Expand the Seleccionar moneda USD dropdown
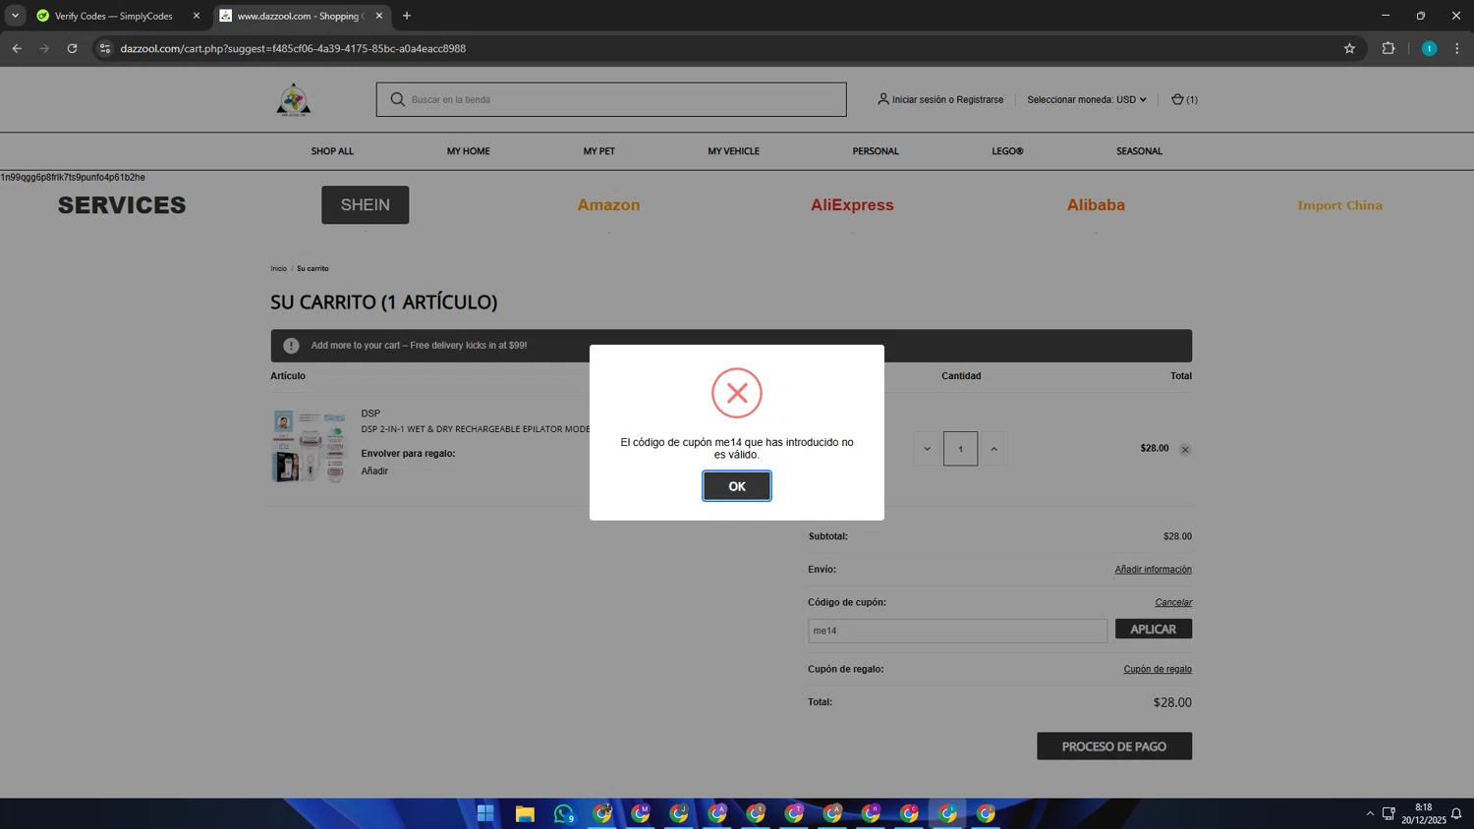Image resolution: width=1474 pixels, height=829 pixels. [1087, 99]
